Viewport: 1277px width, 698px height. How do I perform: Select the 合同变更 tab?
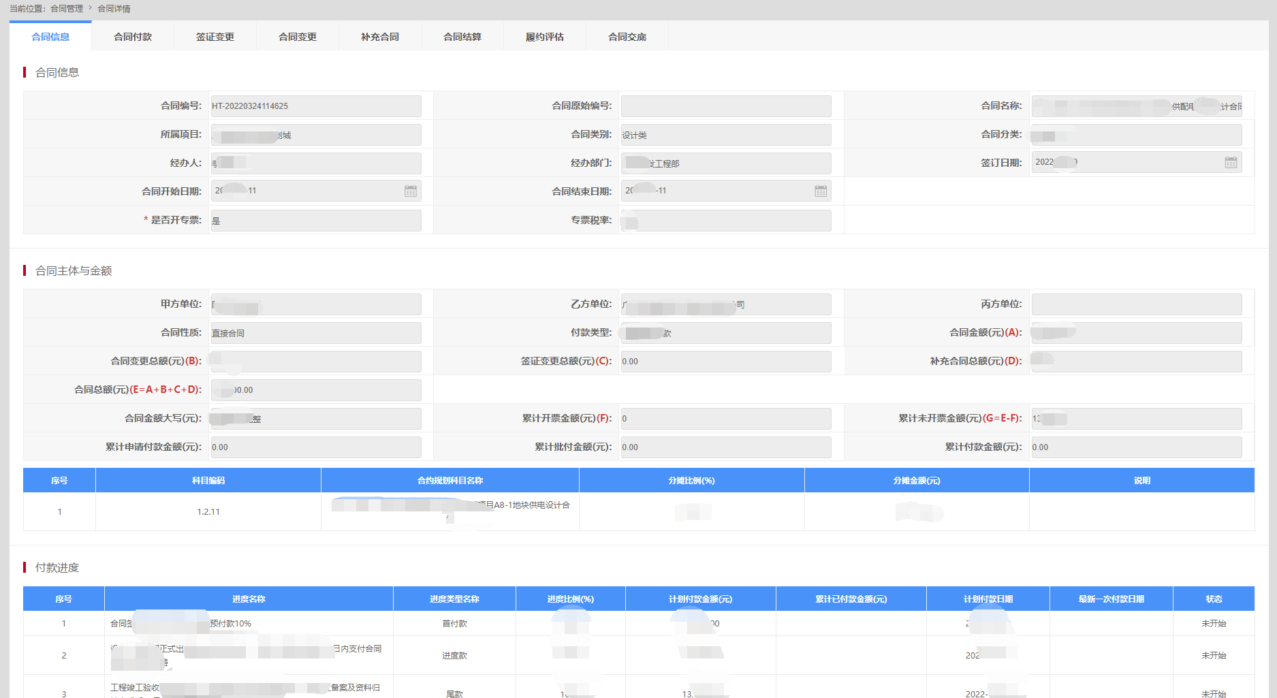coord(298,37)
